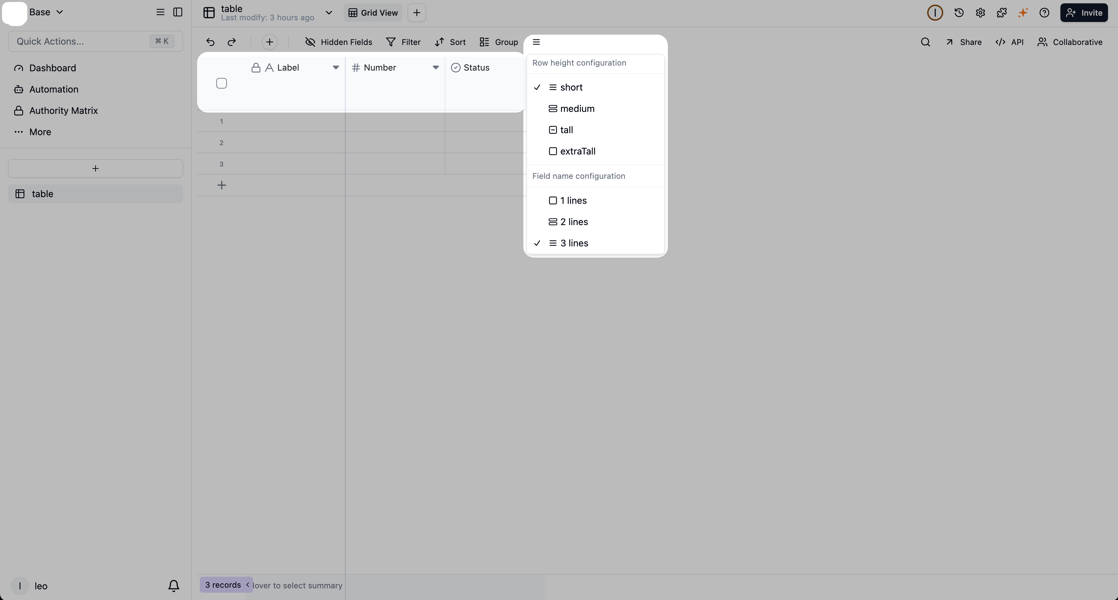Click the puzzle-piece extensions icon
1118x600 pixels.
click(x=1001, y=13)
